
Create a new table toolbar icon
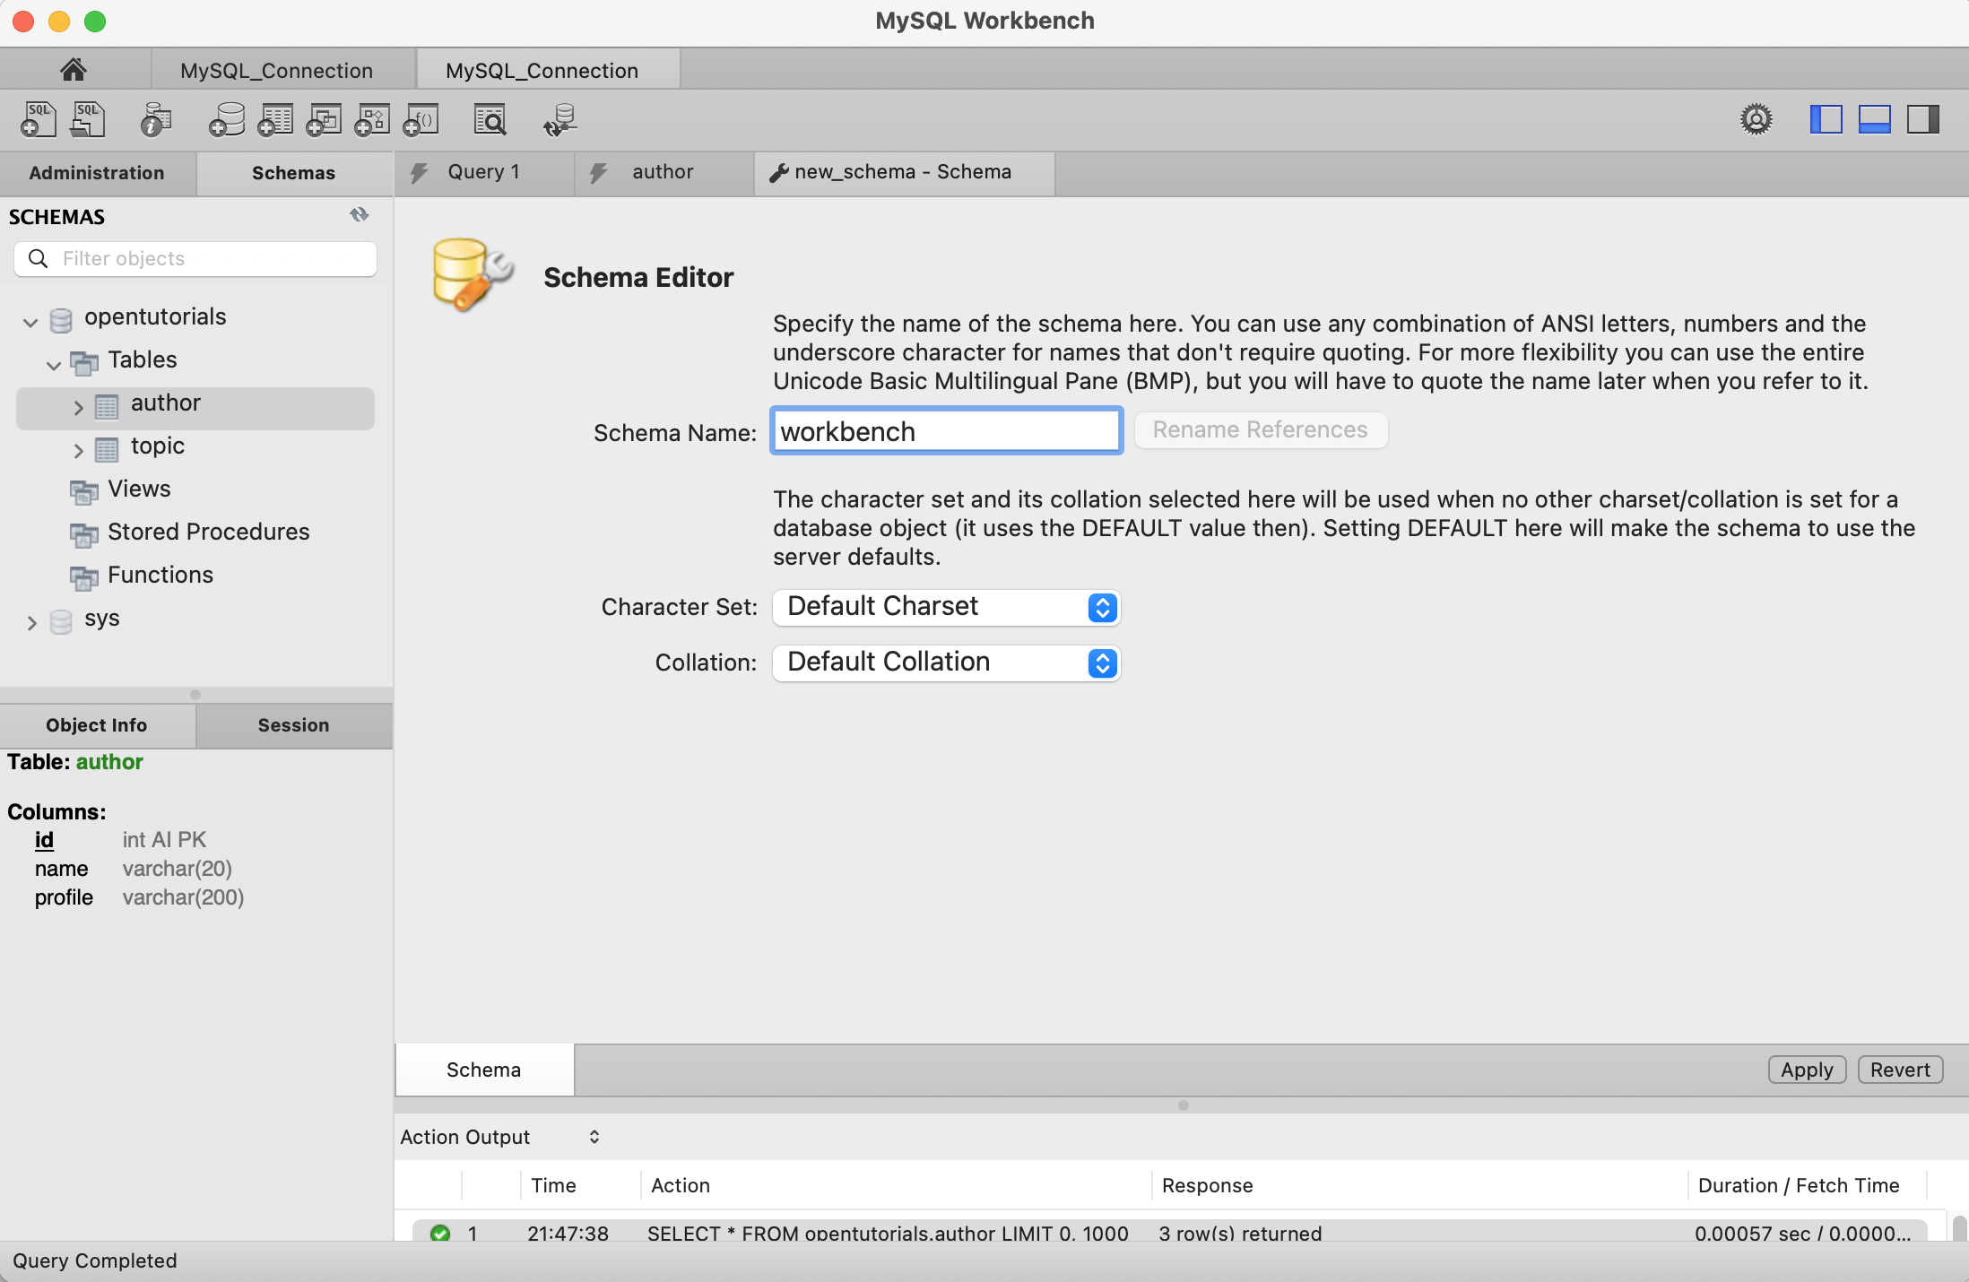click(275, 119)
